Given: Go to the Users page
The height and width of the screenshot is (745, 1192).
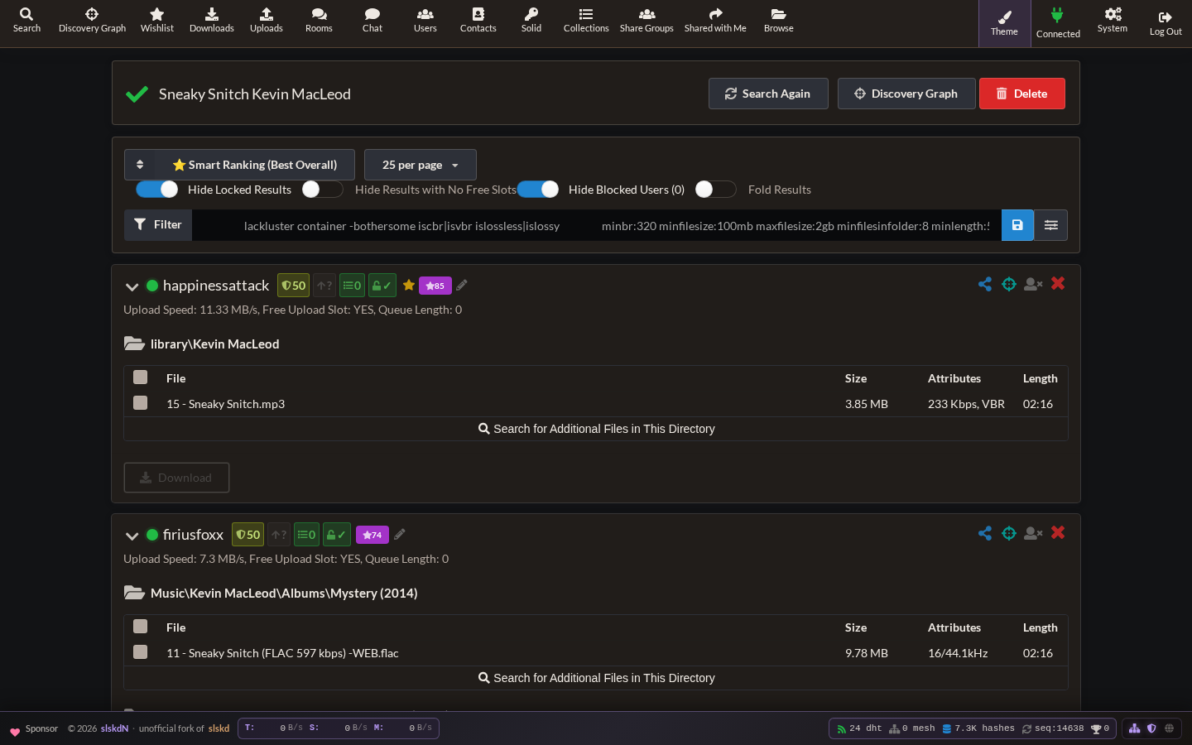Looking at the screenshot, I should (425, 20).
